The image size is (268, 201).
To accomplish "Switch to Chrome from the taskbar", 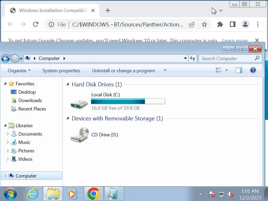I will tap(93, 194).
